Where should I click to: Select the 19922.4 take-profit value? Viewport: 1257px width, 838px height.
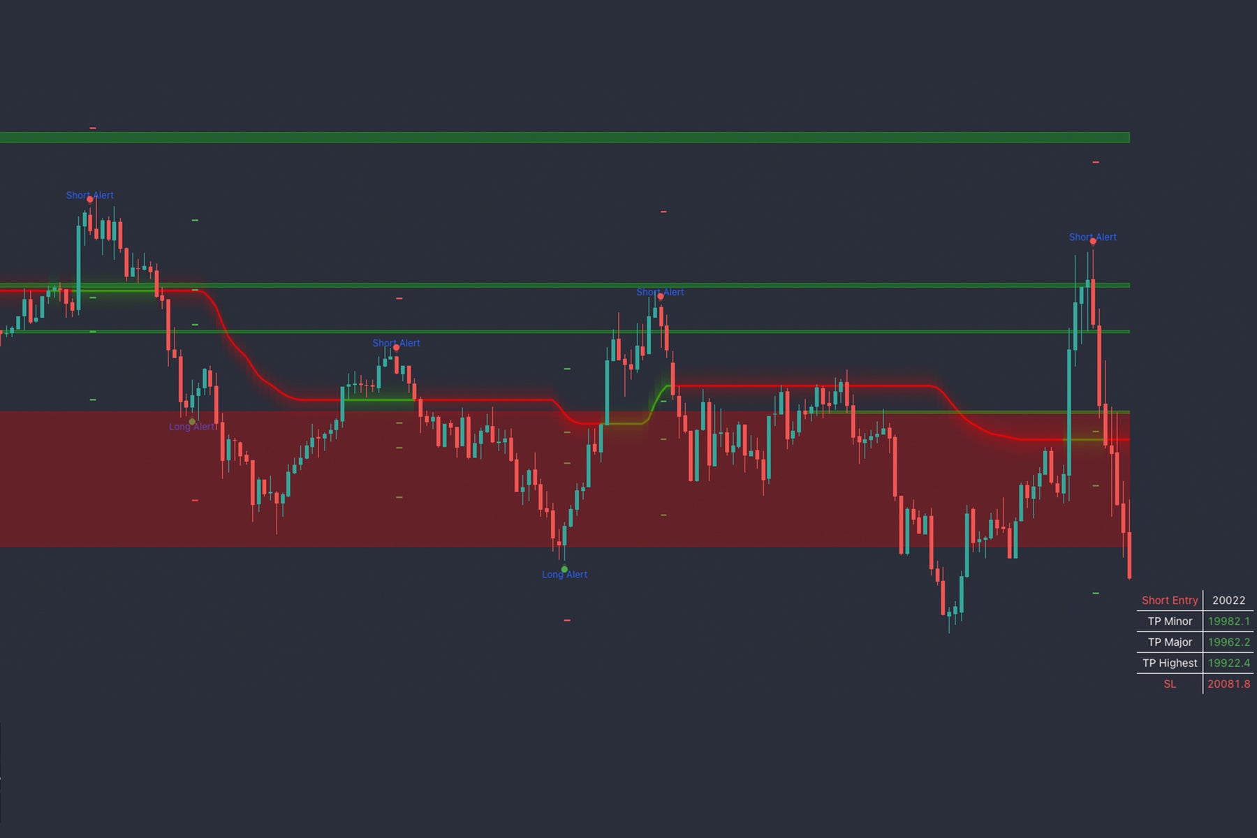(1228, 663)
